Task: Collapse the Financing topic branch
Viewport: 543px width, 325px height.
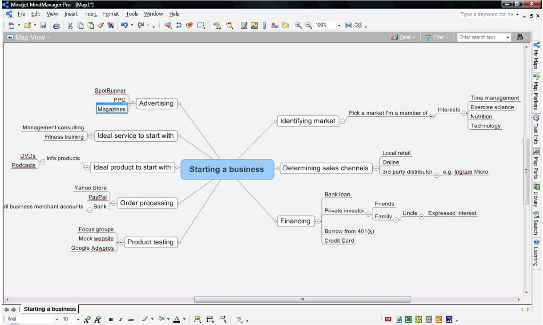Action: click(x=318, y=221)
